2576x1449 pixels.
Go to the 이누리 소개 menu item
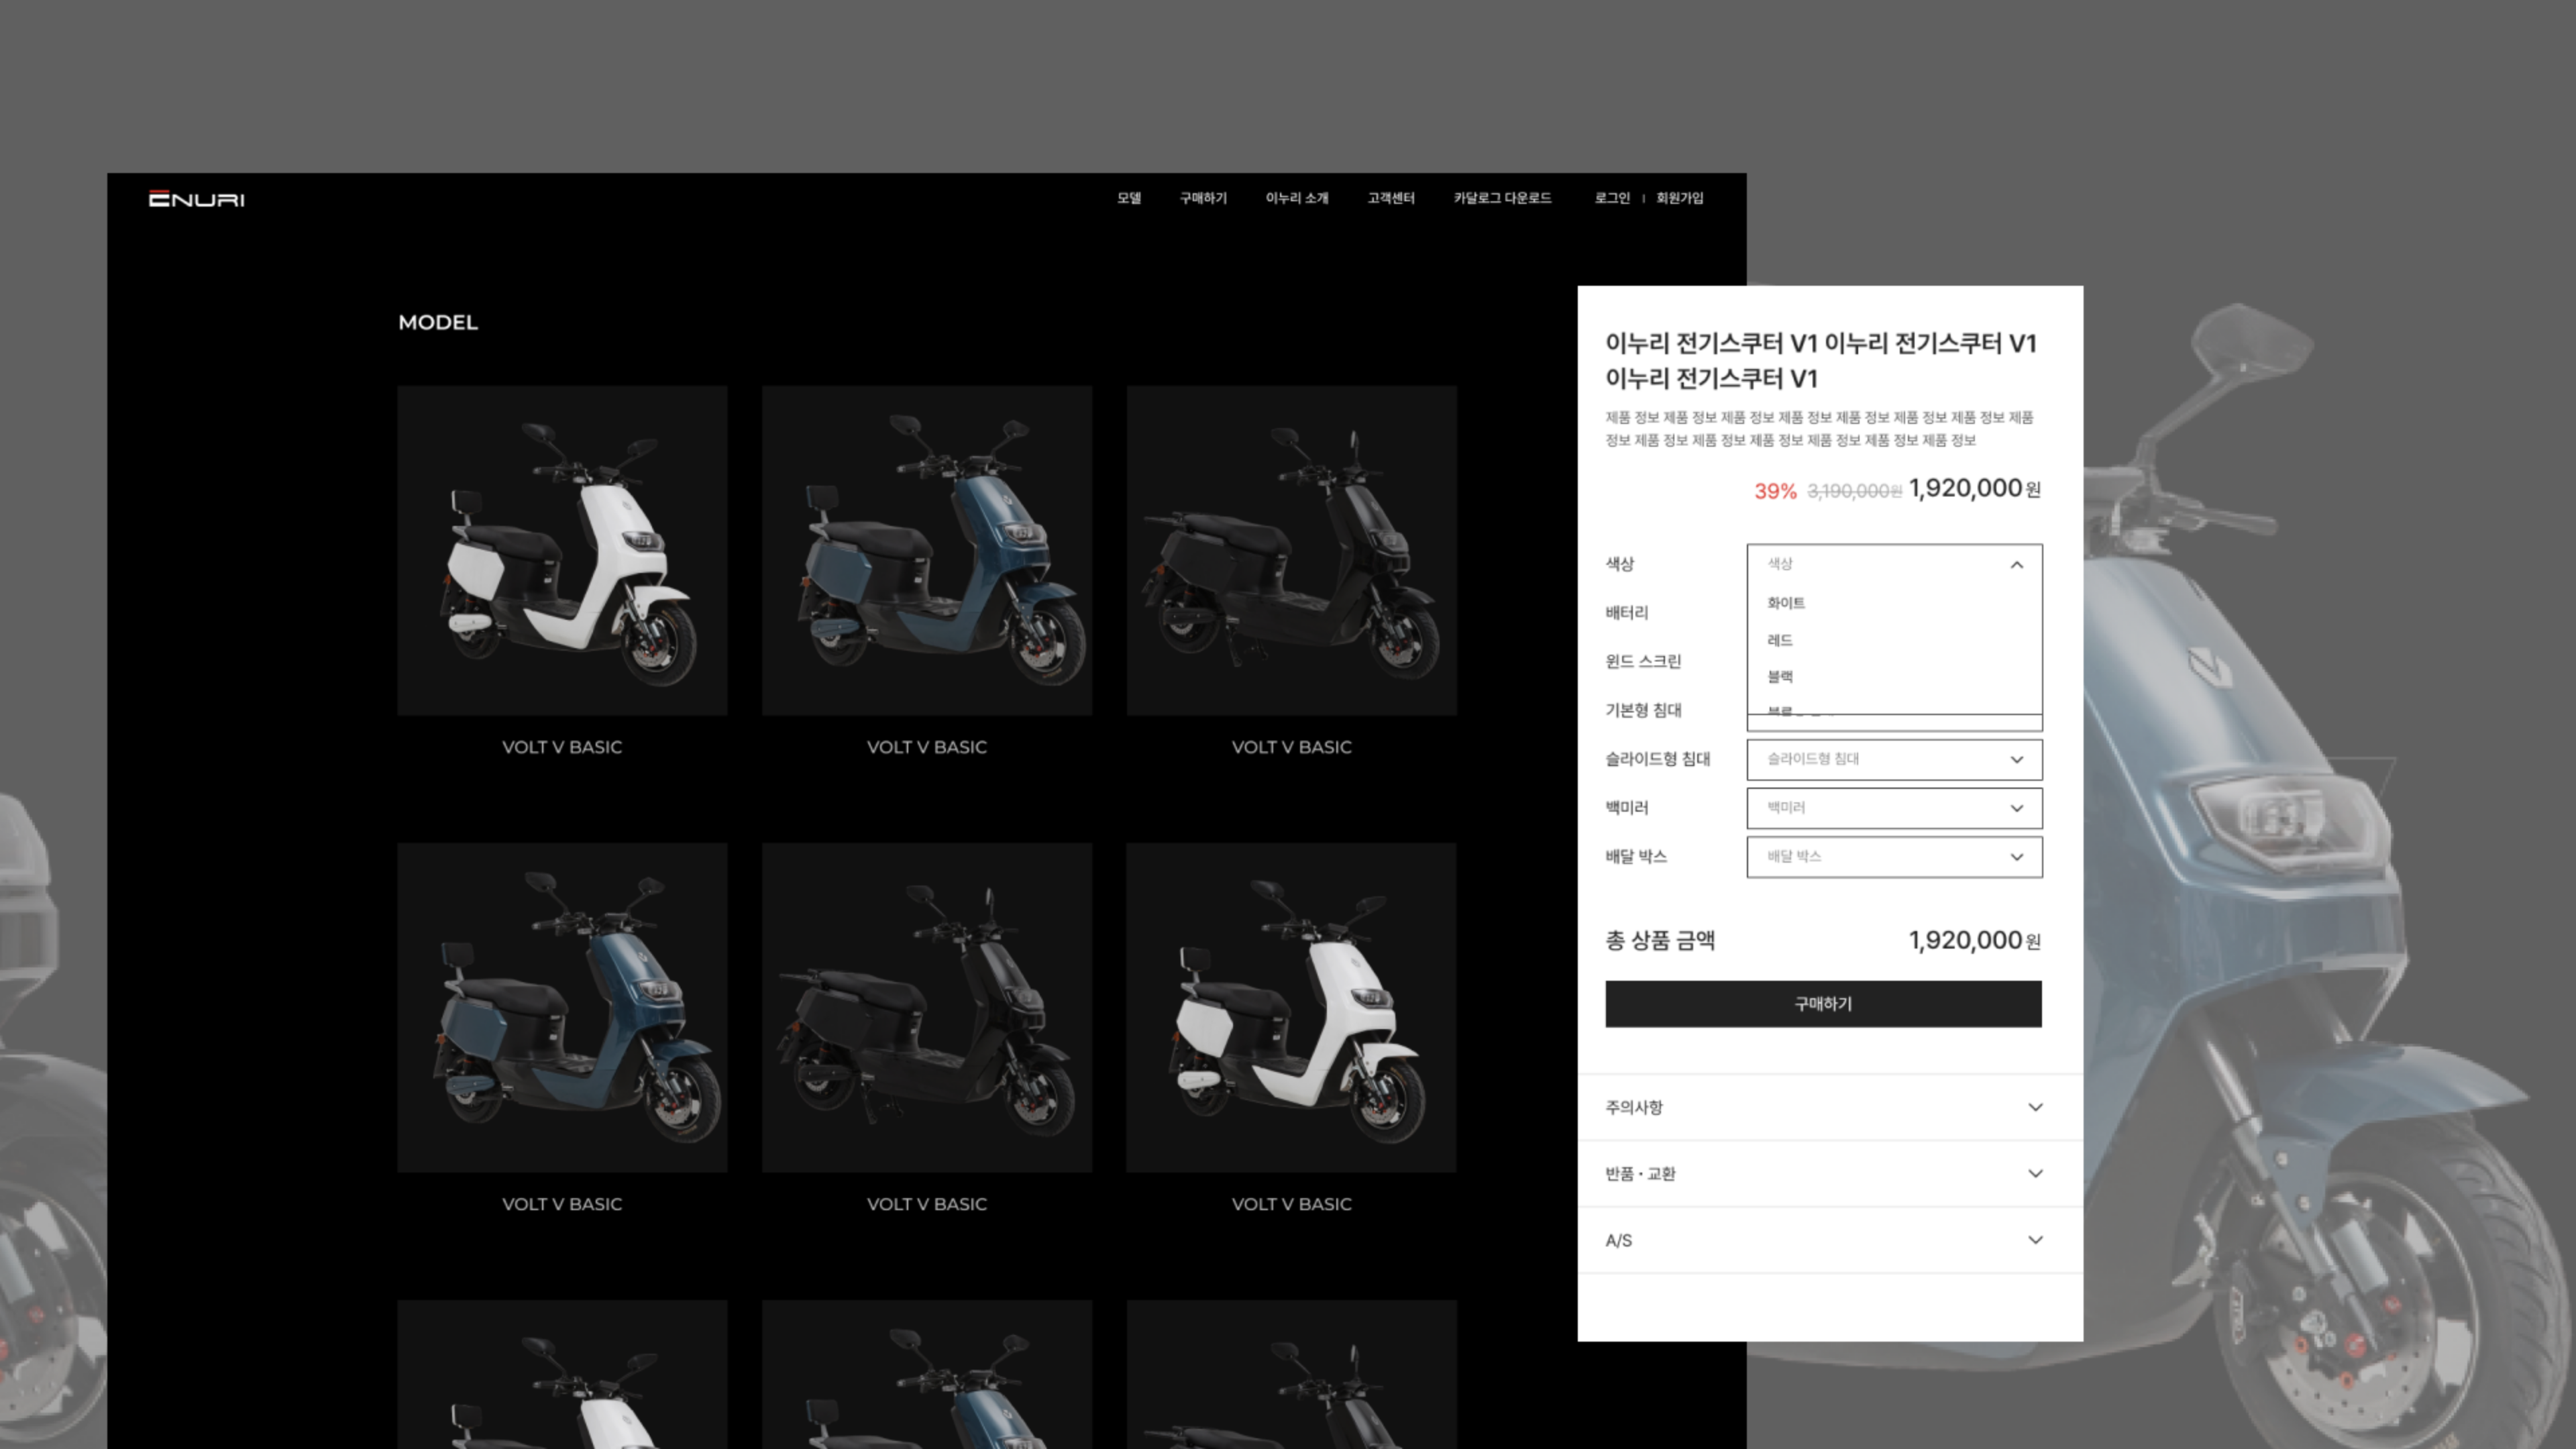tap(1297, 198)
